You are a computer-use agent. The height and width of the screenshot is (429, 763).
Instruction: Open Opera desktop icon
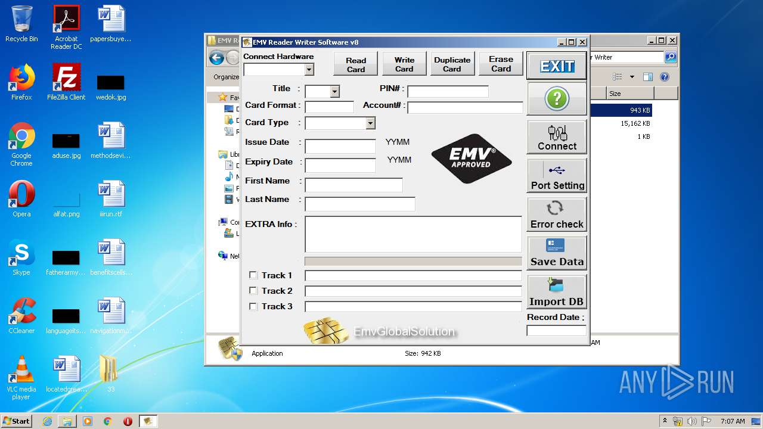pyautogui.click(x=21, y=199)
